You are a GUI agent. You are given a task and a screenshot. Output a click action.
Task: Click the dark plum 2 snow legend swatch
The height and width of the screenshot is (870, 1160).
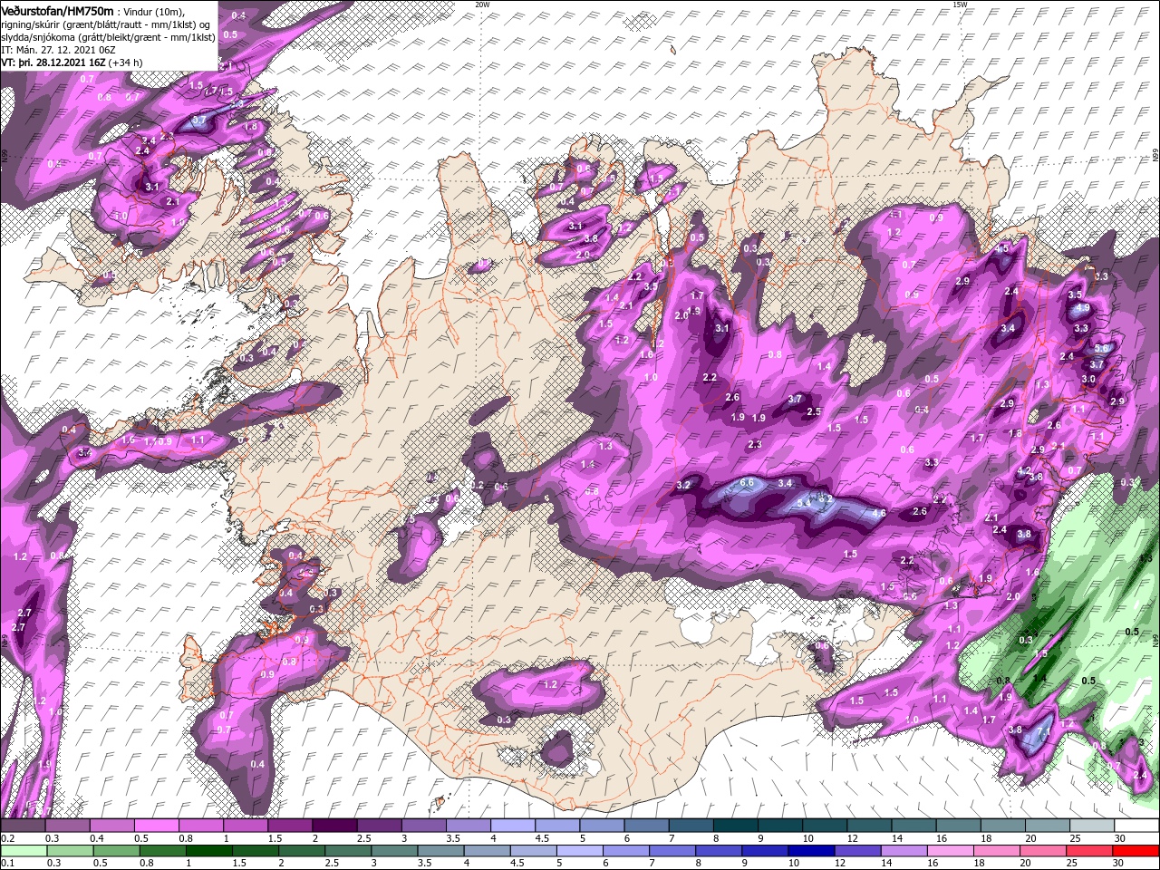click(x=334, y=826)
